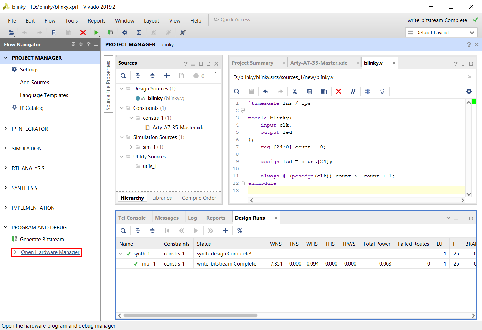Expand the sim_1 tree node
The height and width of the screenshot is (330, 482).
[131, 147]
